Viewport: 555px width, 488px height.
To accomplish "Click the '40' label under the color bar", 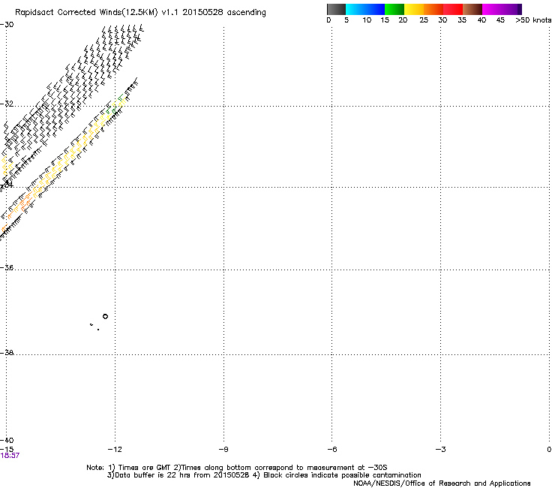I will click(481, 20).
